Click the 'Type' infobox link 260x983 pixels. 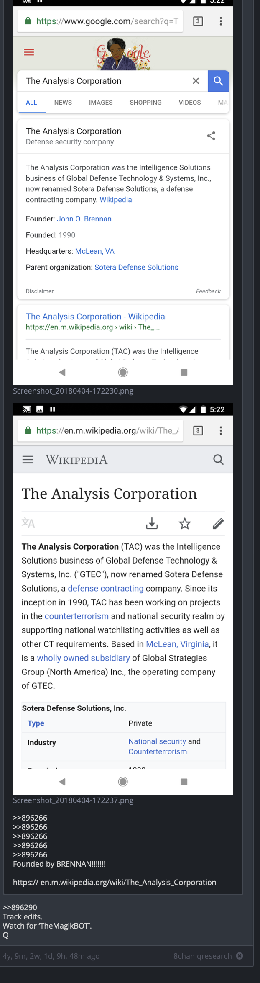tap(36, 723)
